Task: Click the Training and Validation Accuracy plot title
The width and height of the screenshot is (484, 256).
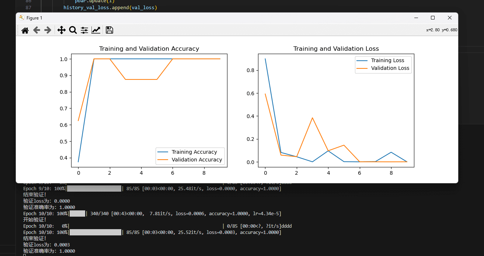Action: [x=149, y=49]
